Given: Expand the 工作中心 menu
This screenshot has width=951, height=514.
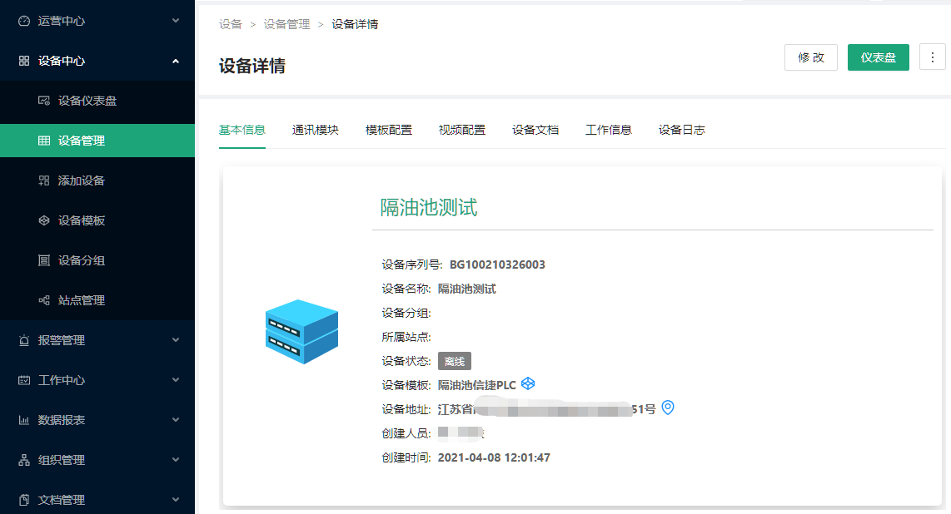Looking at the screenshot, I should [x=97, y=380].
